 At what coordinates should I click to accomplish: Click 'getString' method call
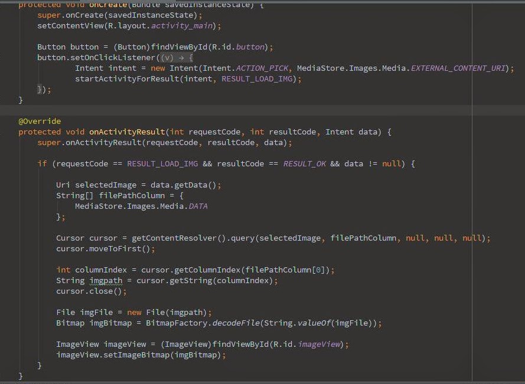pyautogui.click(x=191, y=281)
